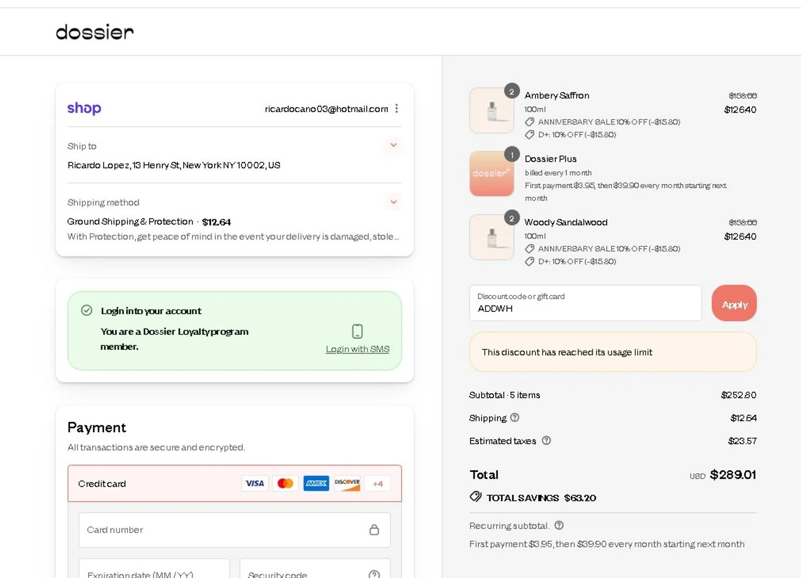This screenshot has width=801, height=578.
Task: Click Ambery Saffron D+ discount tag icon
Action: click(x=529, y=135)
